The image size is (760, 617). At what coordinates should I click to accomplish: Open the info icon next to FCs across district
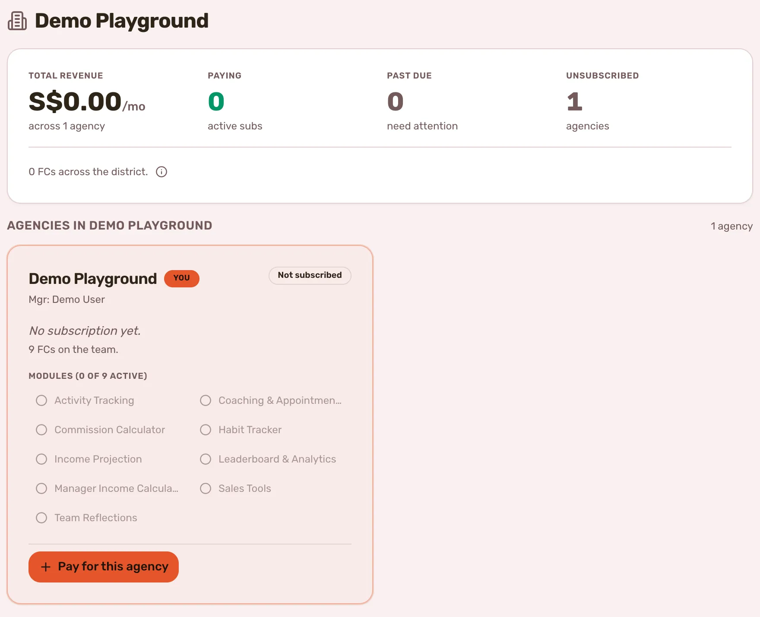[x=161, y=172]
